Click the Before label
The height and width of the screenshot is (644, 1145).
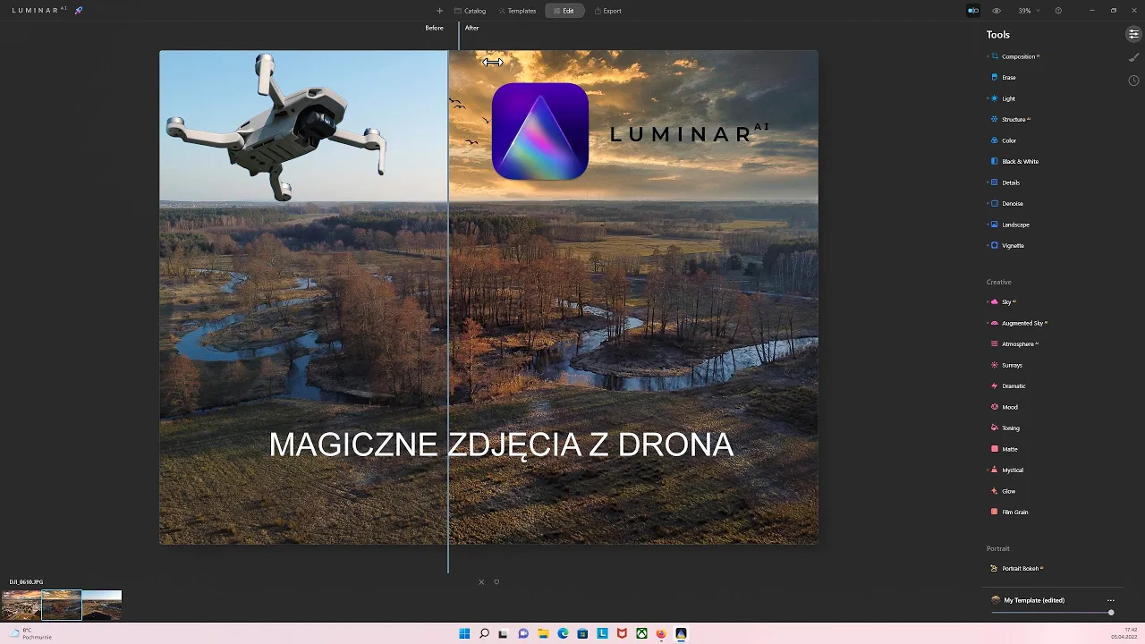[x=434, y=28]
